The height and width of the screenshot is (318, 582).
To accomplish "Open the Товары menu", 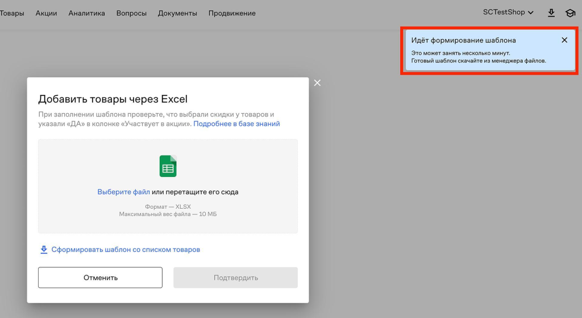I will (11, 13).
